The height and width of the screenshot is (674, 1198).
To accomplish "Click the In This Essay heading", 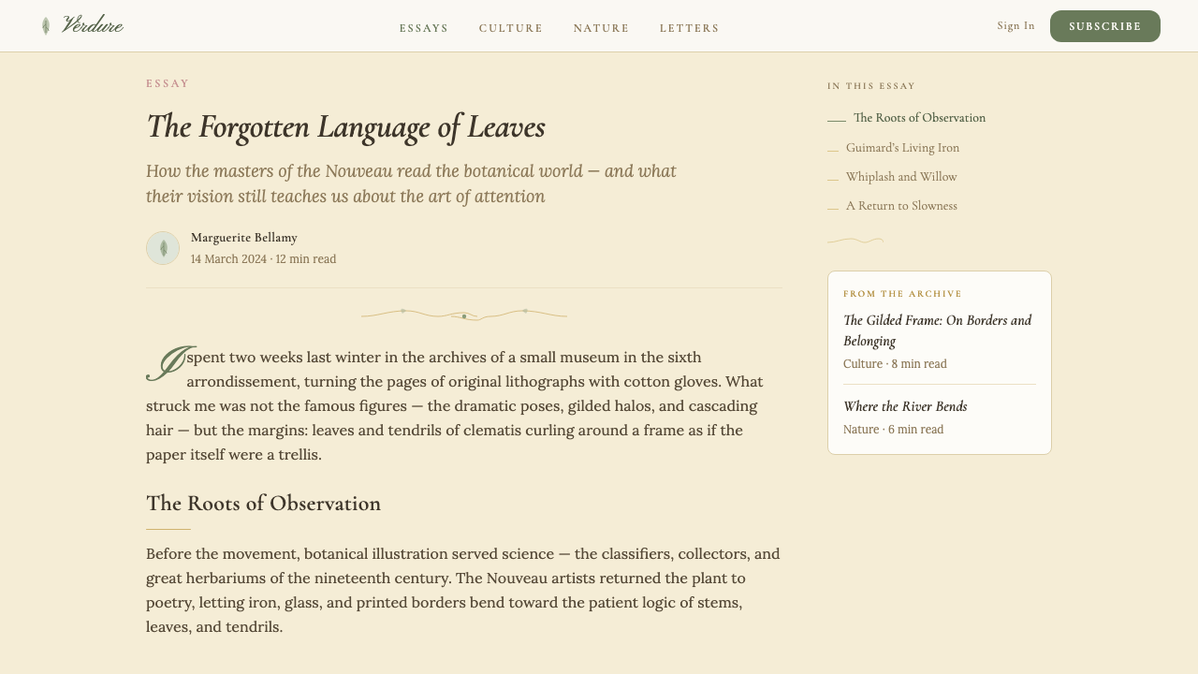I will 871,86.
